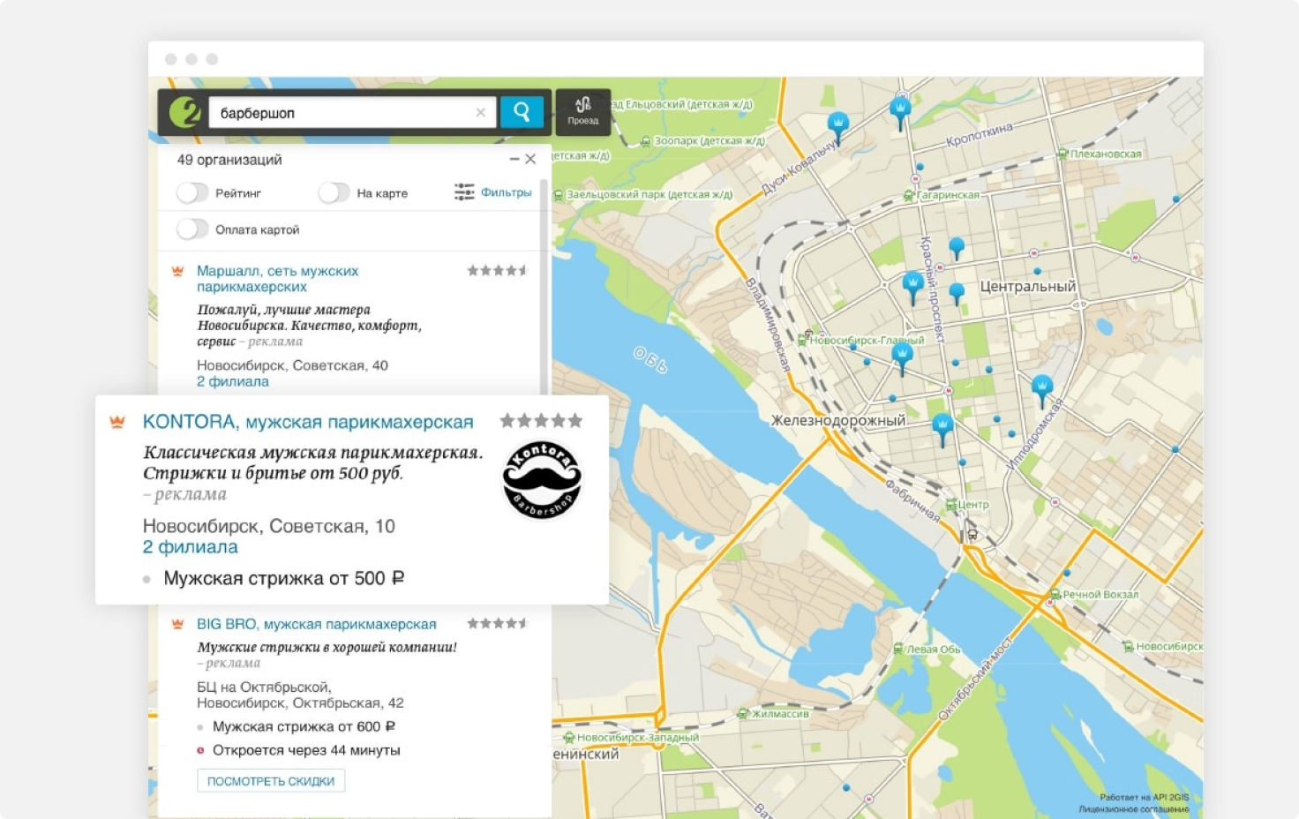Click the crown map pin near Новосибирск-Главный
The image size is (1299, 819).
[902, 357]
